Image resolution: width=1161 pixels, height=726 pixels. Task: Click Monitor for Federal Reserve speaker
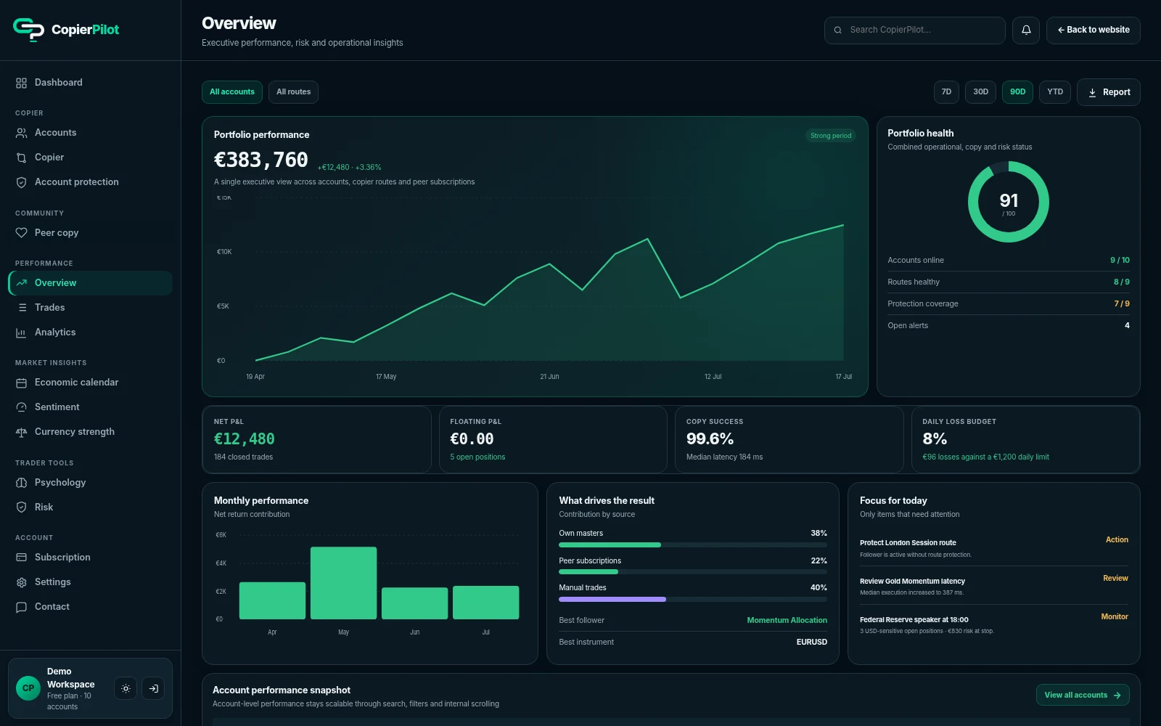point(1115,617)
